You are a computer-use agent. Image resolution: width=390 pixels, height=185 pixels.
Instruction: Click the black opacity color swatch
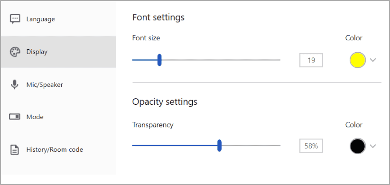[358, 146]
